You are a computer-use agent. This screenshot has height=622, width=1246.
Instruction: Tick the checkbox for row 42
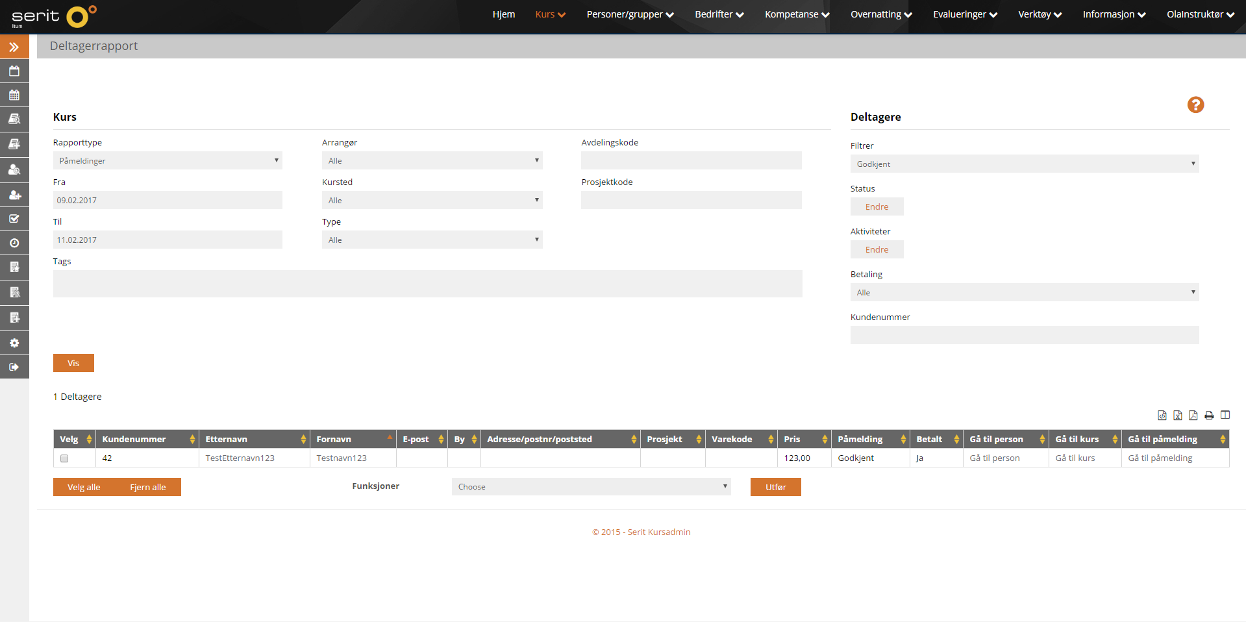pyautogui.click(x=64, y=458)
